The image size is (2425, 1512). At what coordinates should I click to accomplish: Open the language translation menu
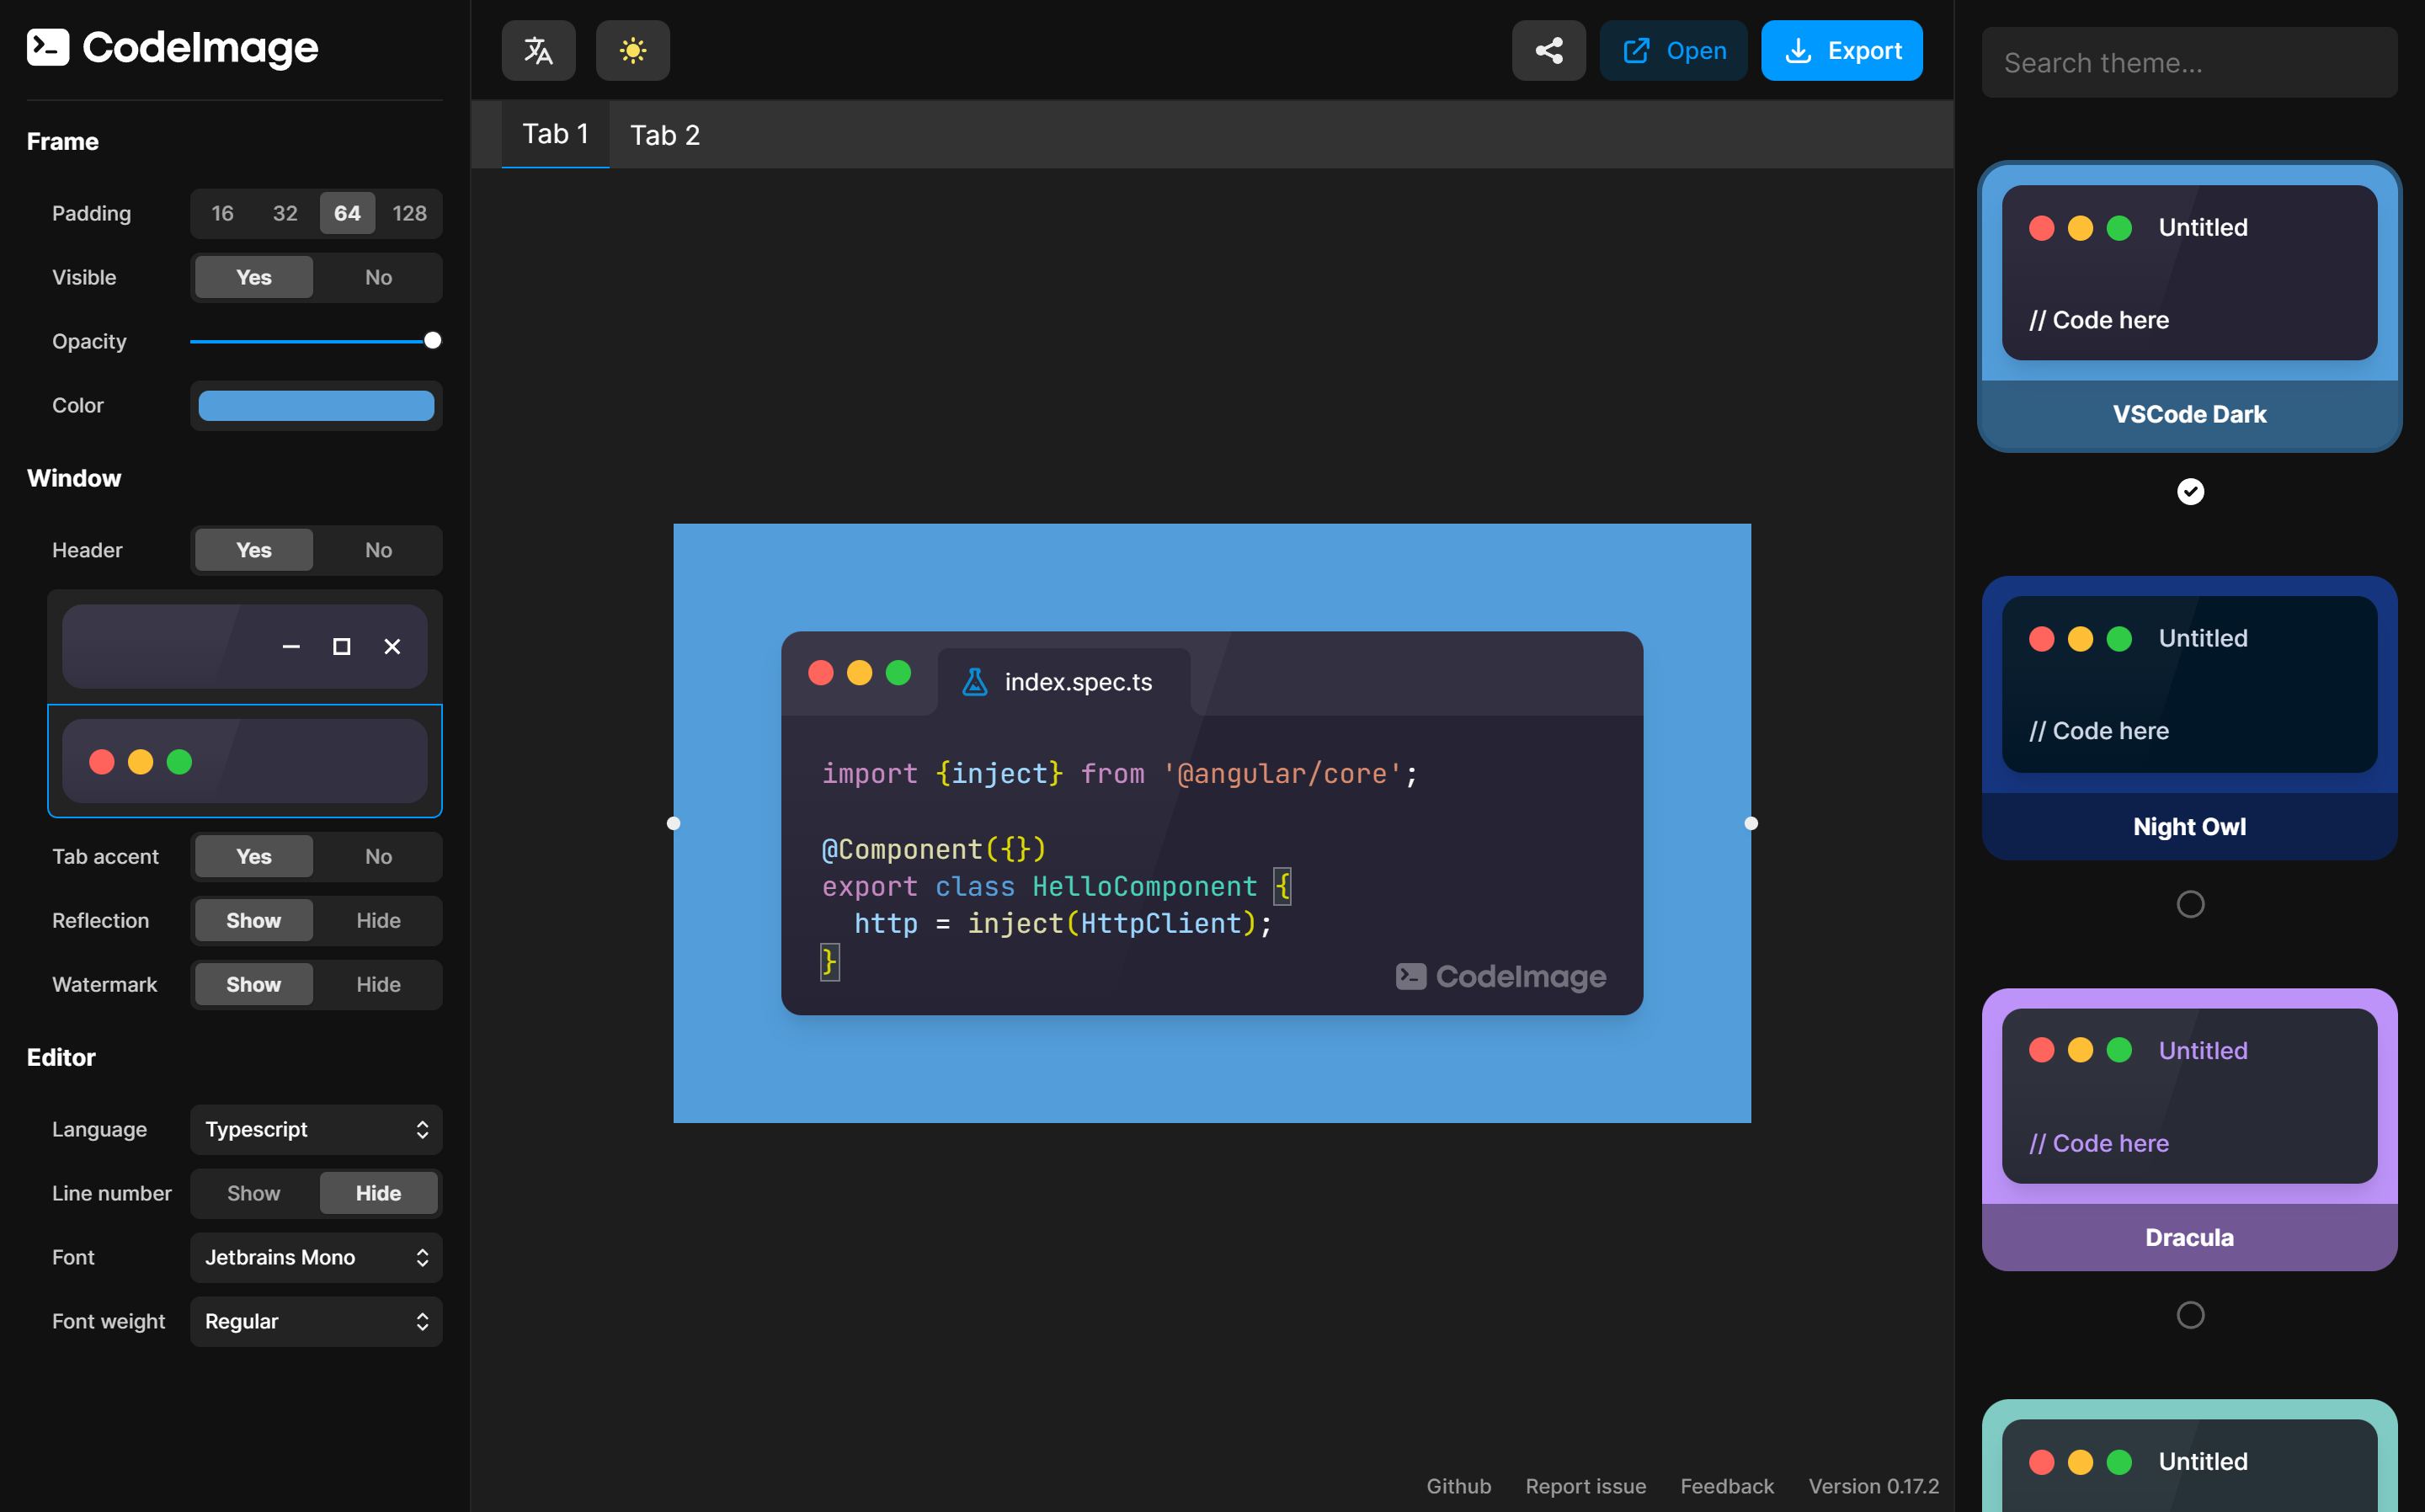point(538,50)
